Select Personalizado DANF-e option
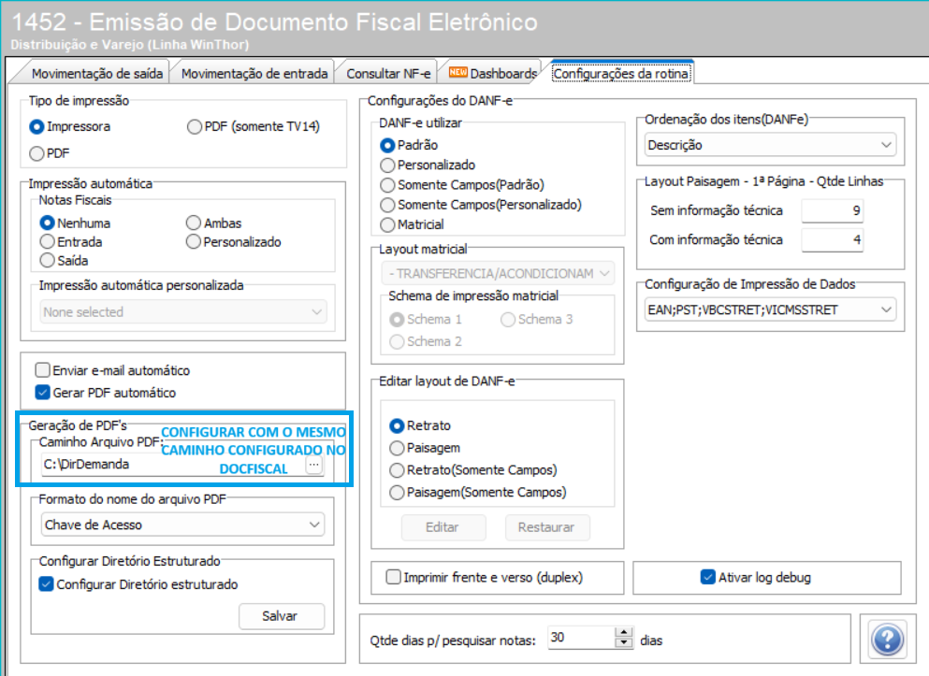The image size is (929, 676). coord(388,165)
